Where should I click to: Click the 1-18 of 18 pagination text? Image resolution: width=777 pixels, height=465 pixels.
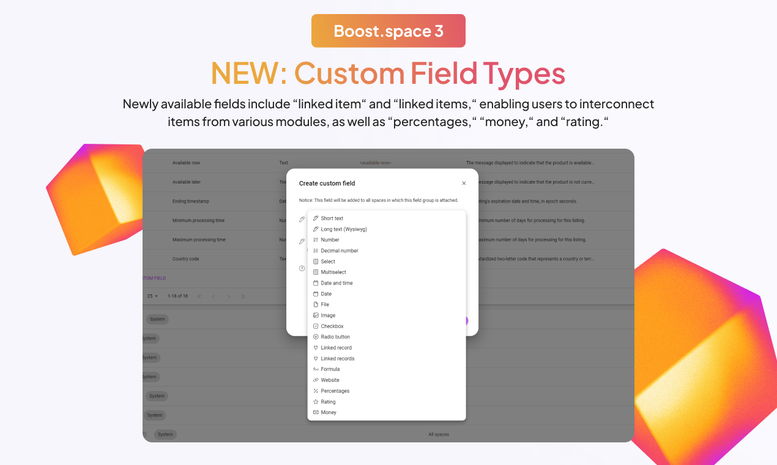point(178,296)
